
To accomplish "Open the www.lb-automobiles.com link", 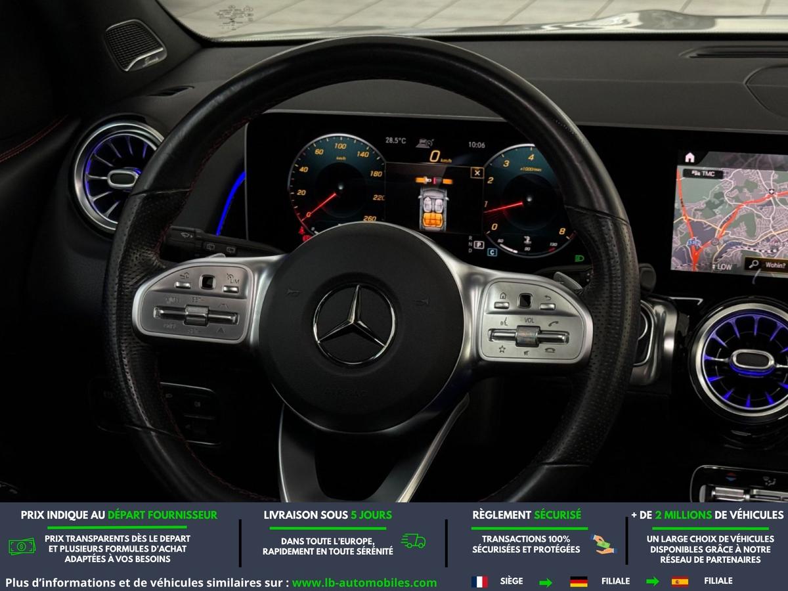I will (x=364, y=582).
